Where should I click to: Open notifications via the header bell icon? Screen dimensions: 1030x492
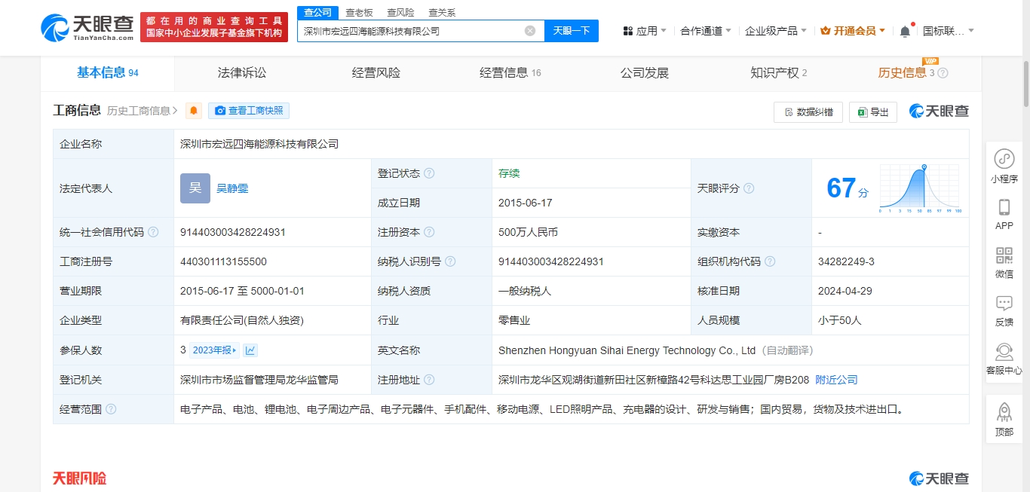[x=905, y=31]
